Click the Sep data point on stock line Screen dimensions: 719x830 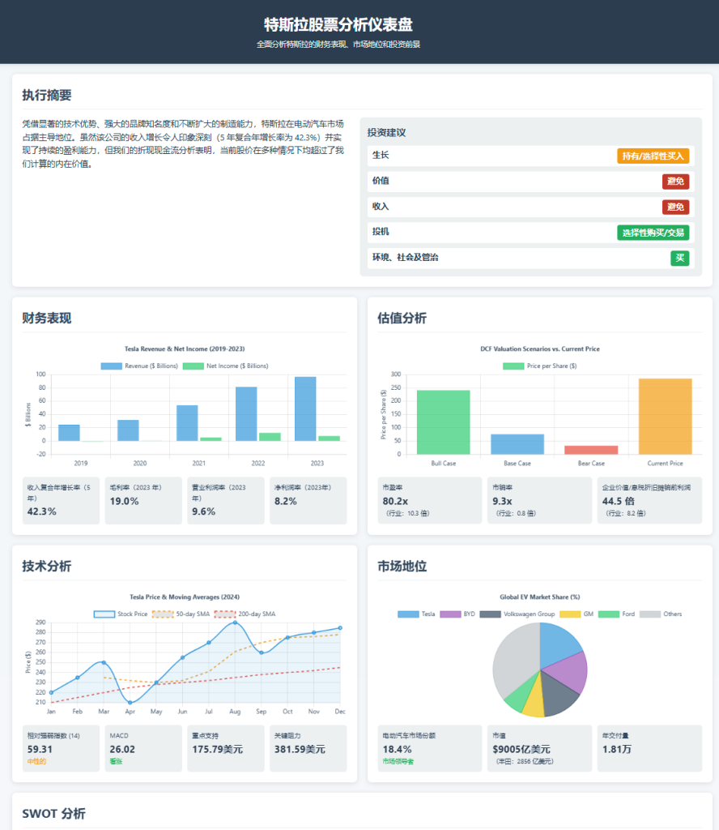click(x=262, y=652)
